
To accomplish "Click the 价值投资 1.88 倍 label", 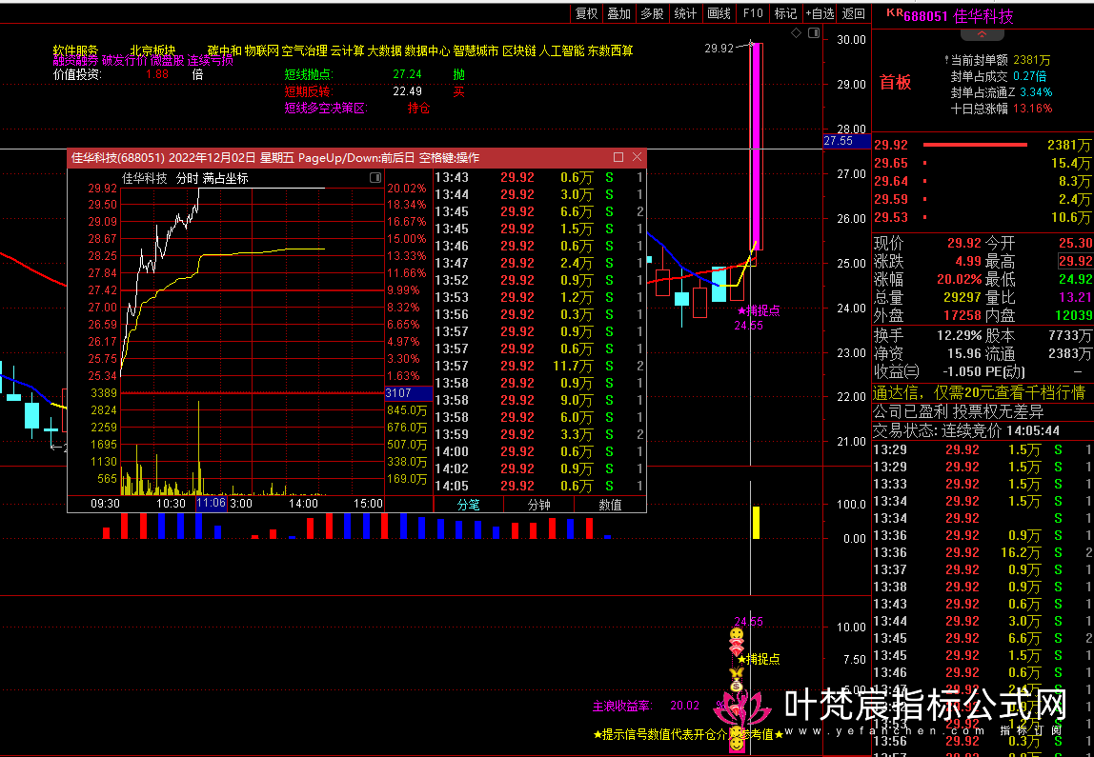I will [128, 74].
